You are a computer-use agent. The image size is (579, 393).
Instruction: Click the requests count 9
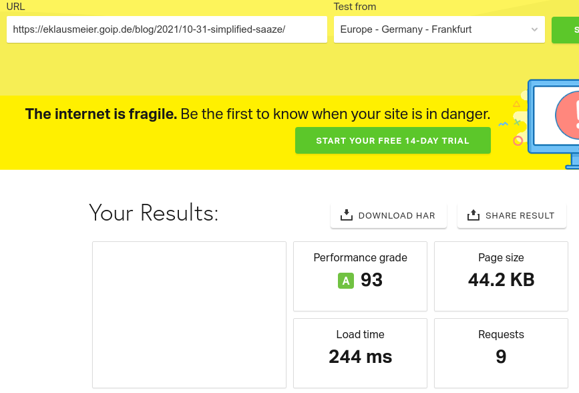(x=501, y=357)
